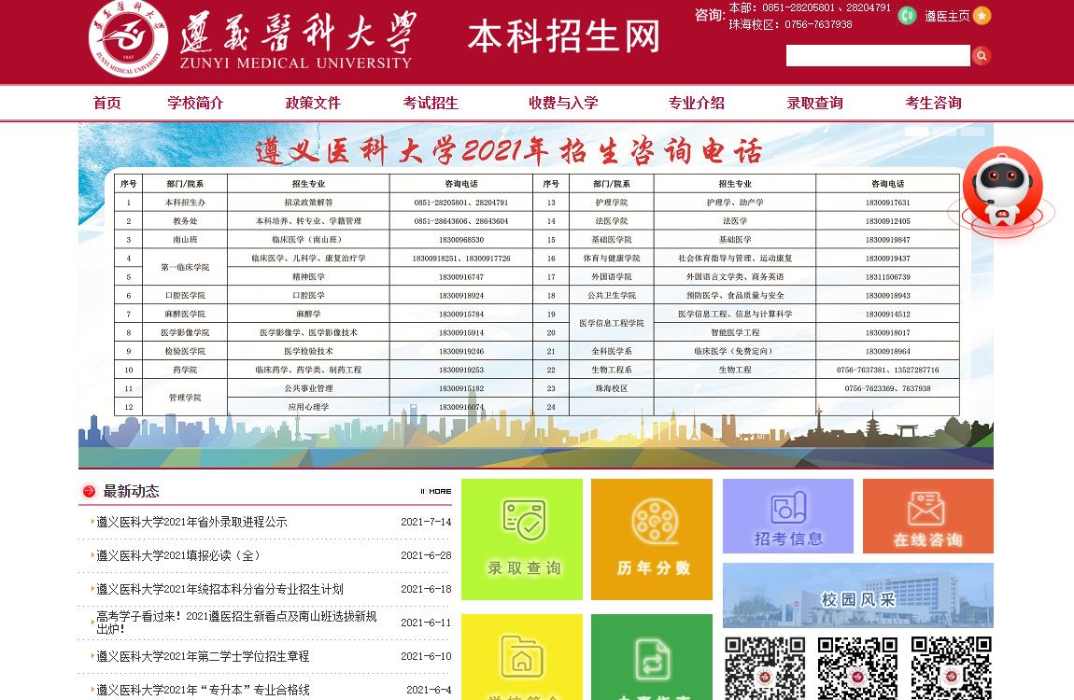Screen dimensions: 1074x700
Task: Click the round Zunyi Medical University emblem
Action: [x=128, y=37]
